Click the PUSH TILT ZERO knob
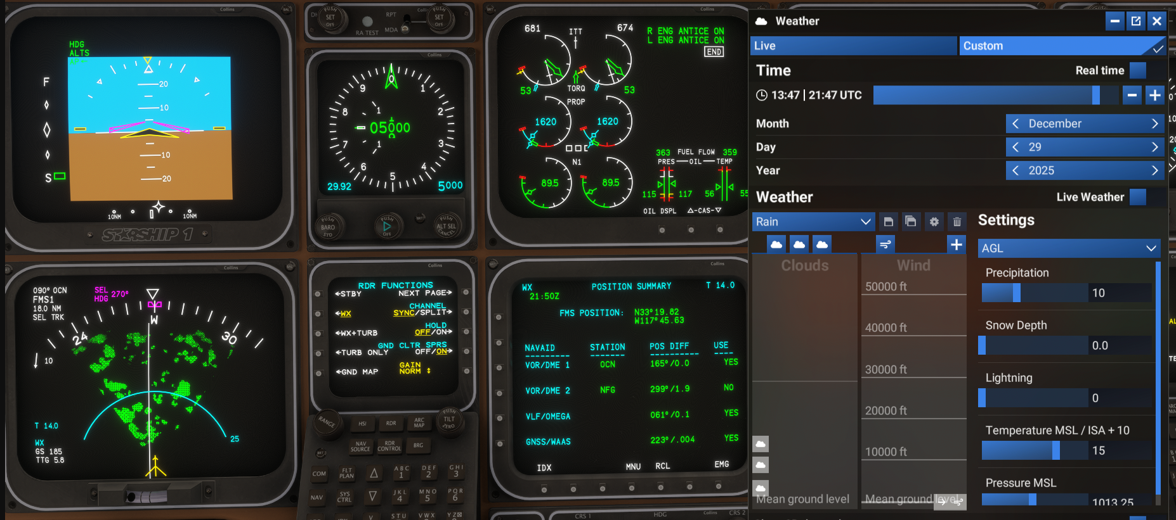 pyautogui.click(x=449, y=421)
